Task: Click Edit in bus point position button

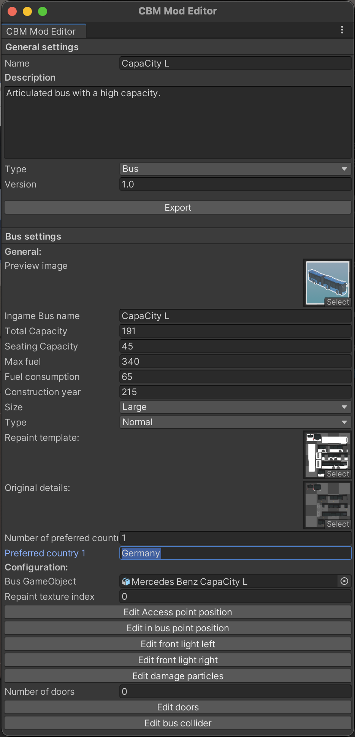Action: (x=178, y=628)
